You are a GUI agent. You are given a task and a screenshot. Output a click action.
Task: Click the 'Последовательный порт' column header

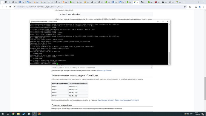[78, 83]
